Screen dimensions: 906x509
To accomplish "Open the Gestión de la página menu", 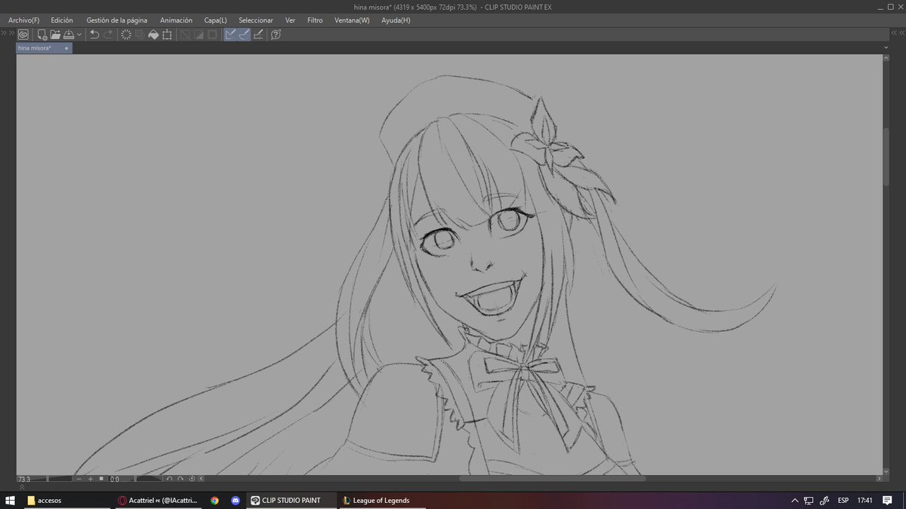I will point(117,20).
